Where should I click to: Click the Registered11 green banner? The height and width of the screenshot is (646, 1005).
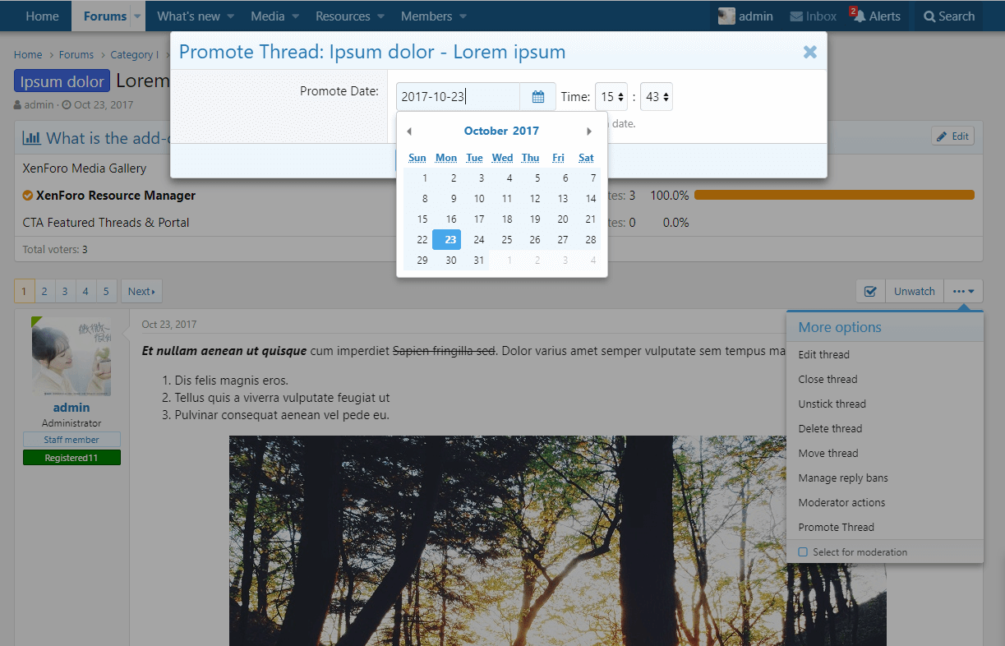pyautogui.click(x=71, y=458)
